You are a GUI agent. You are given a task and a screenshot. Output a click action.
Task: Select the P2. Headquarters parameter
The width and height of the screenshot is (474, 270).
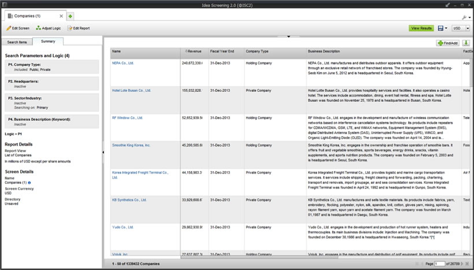[51, 83]
